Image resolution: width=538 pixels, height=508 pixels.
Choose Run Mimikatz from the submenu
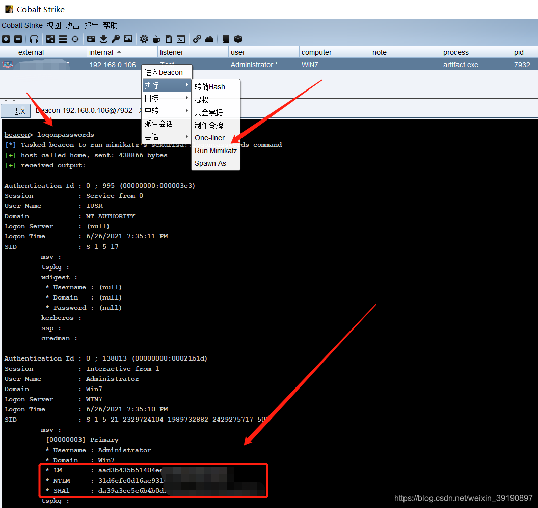tap(216, 151)
